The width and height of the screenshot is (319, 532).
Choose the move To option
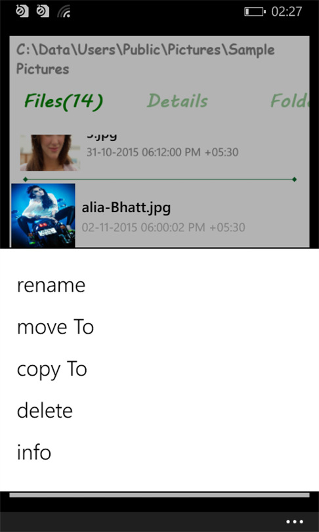pyautogui.click(x=55, y=327)
